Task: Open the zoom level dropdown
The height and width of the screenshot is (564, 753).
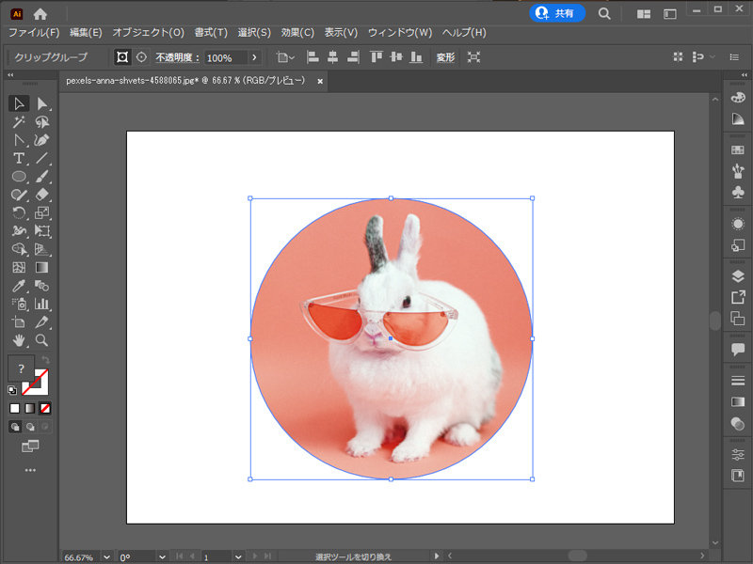Action: (x=105, y=556)
